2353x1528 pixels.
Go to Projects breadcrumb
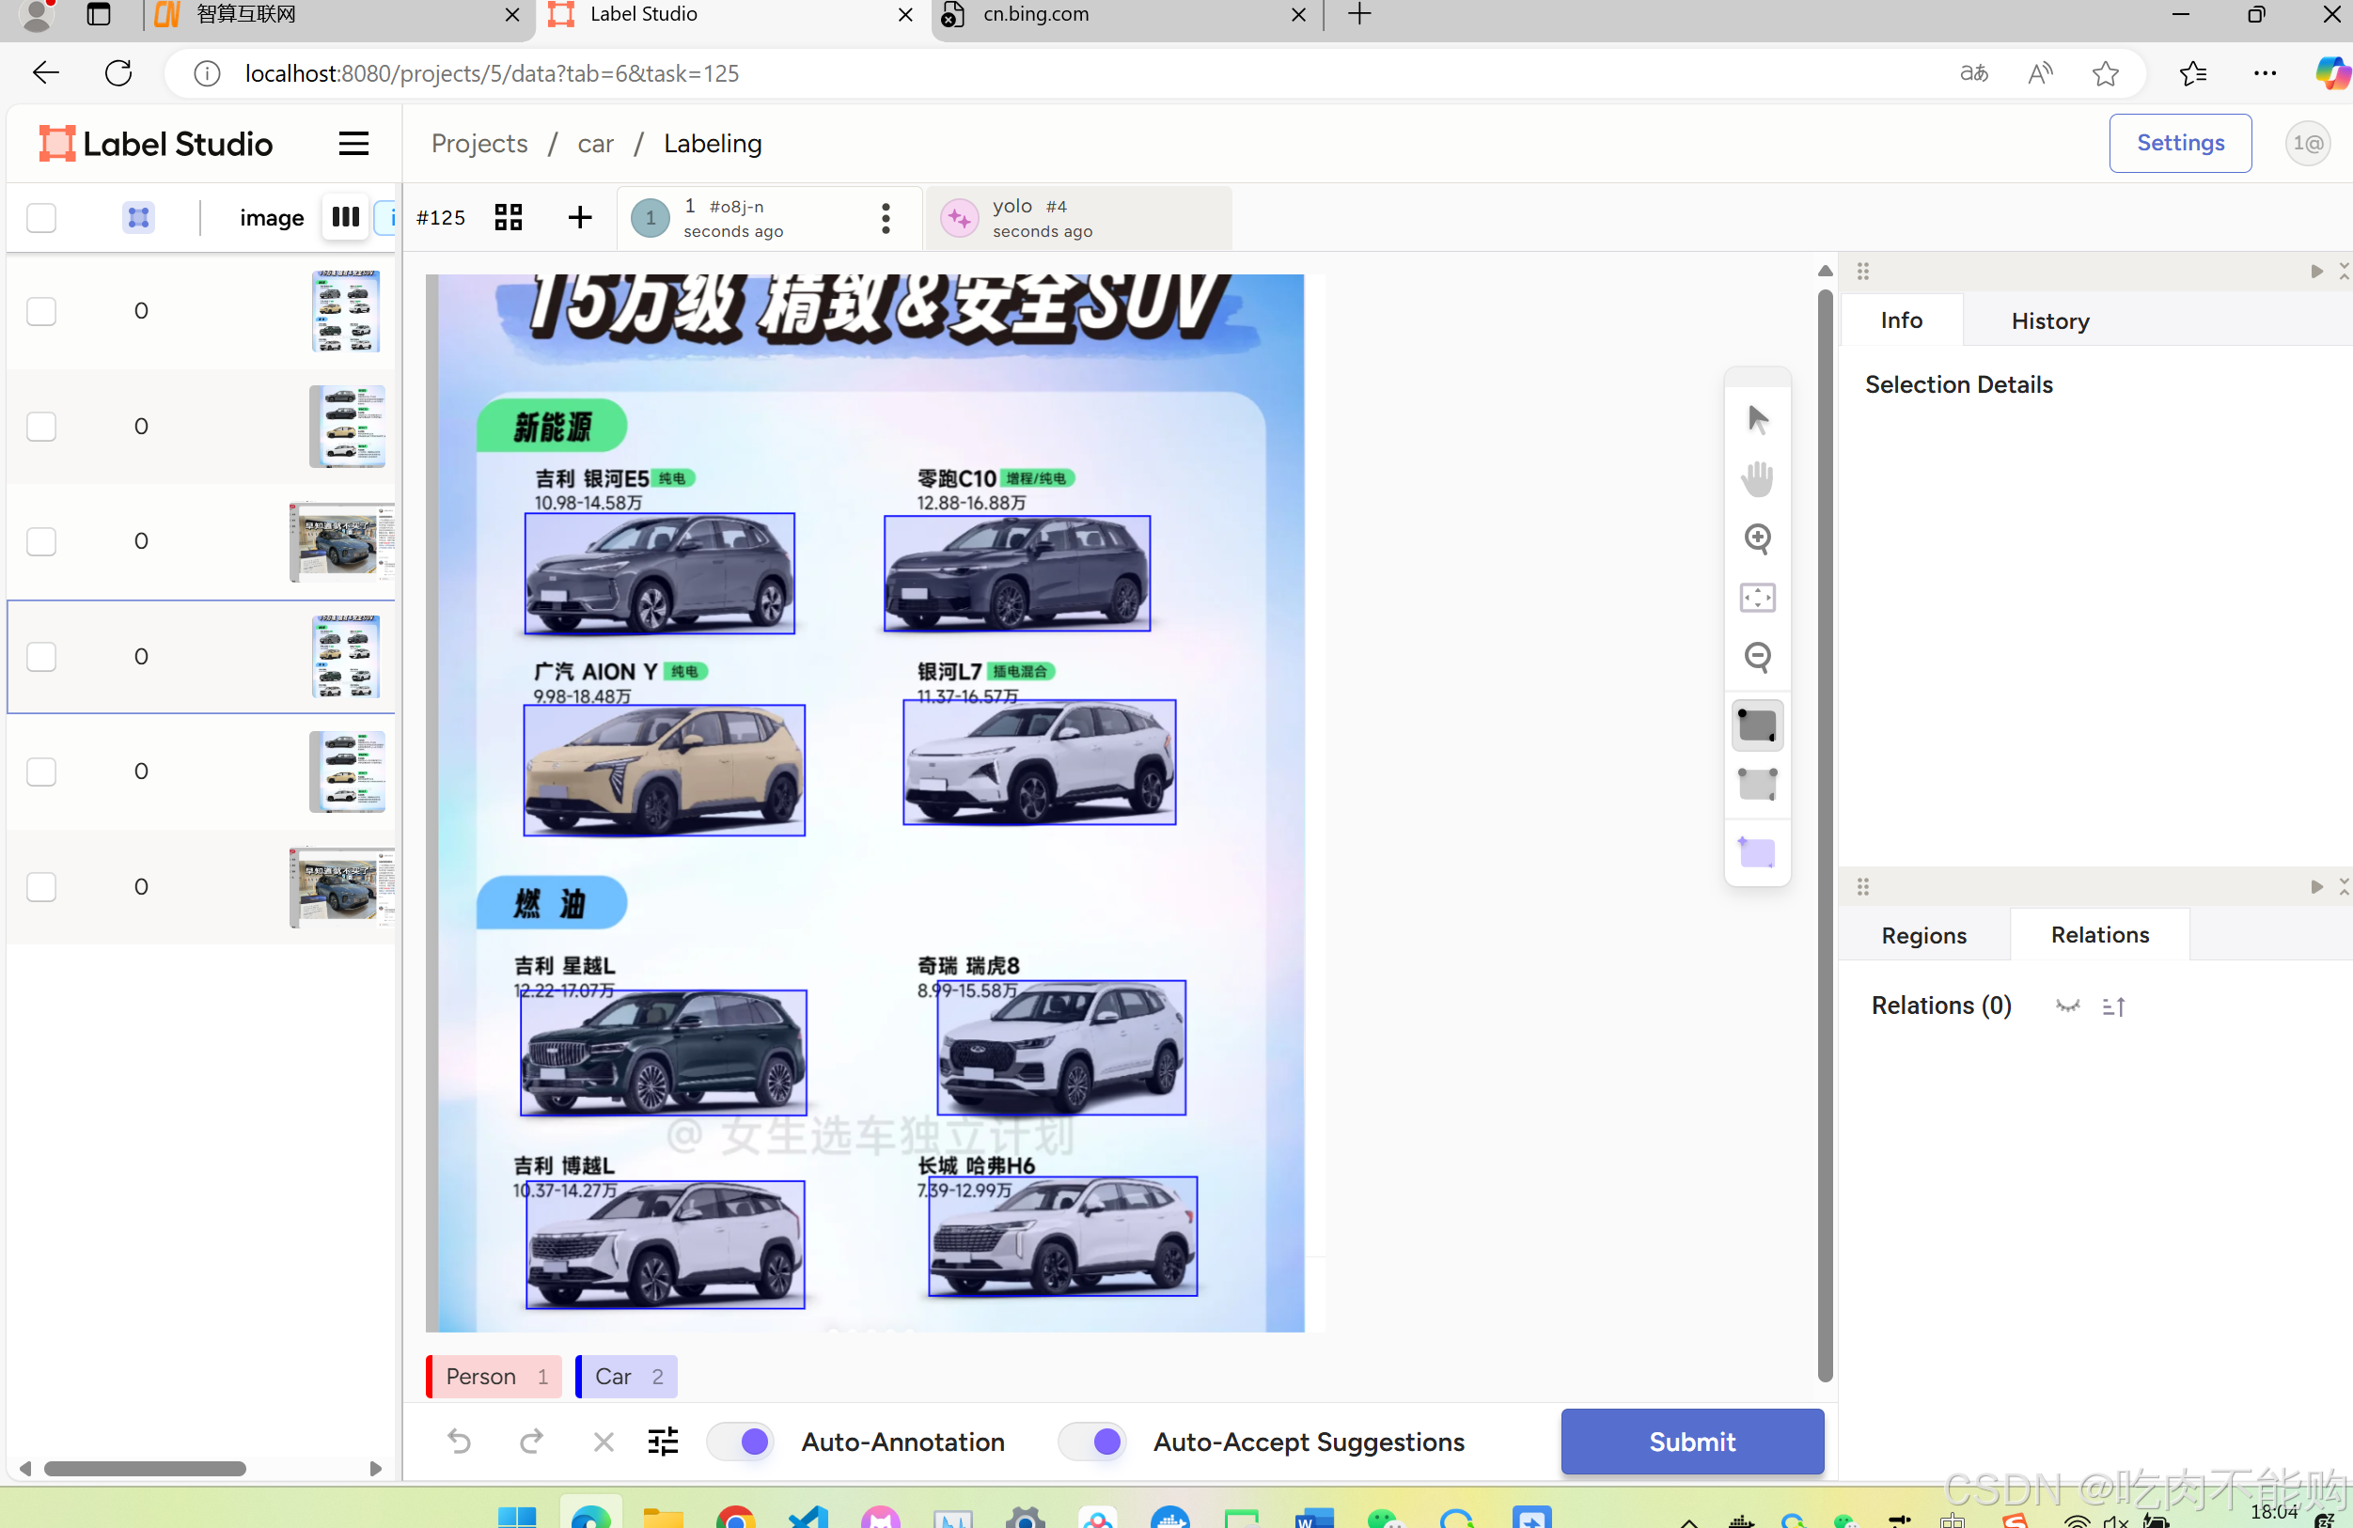tap(479, 145)
